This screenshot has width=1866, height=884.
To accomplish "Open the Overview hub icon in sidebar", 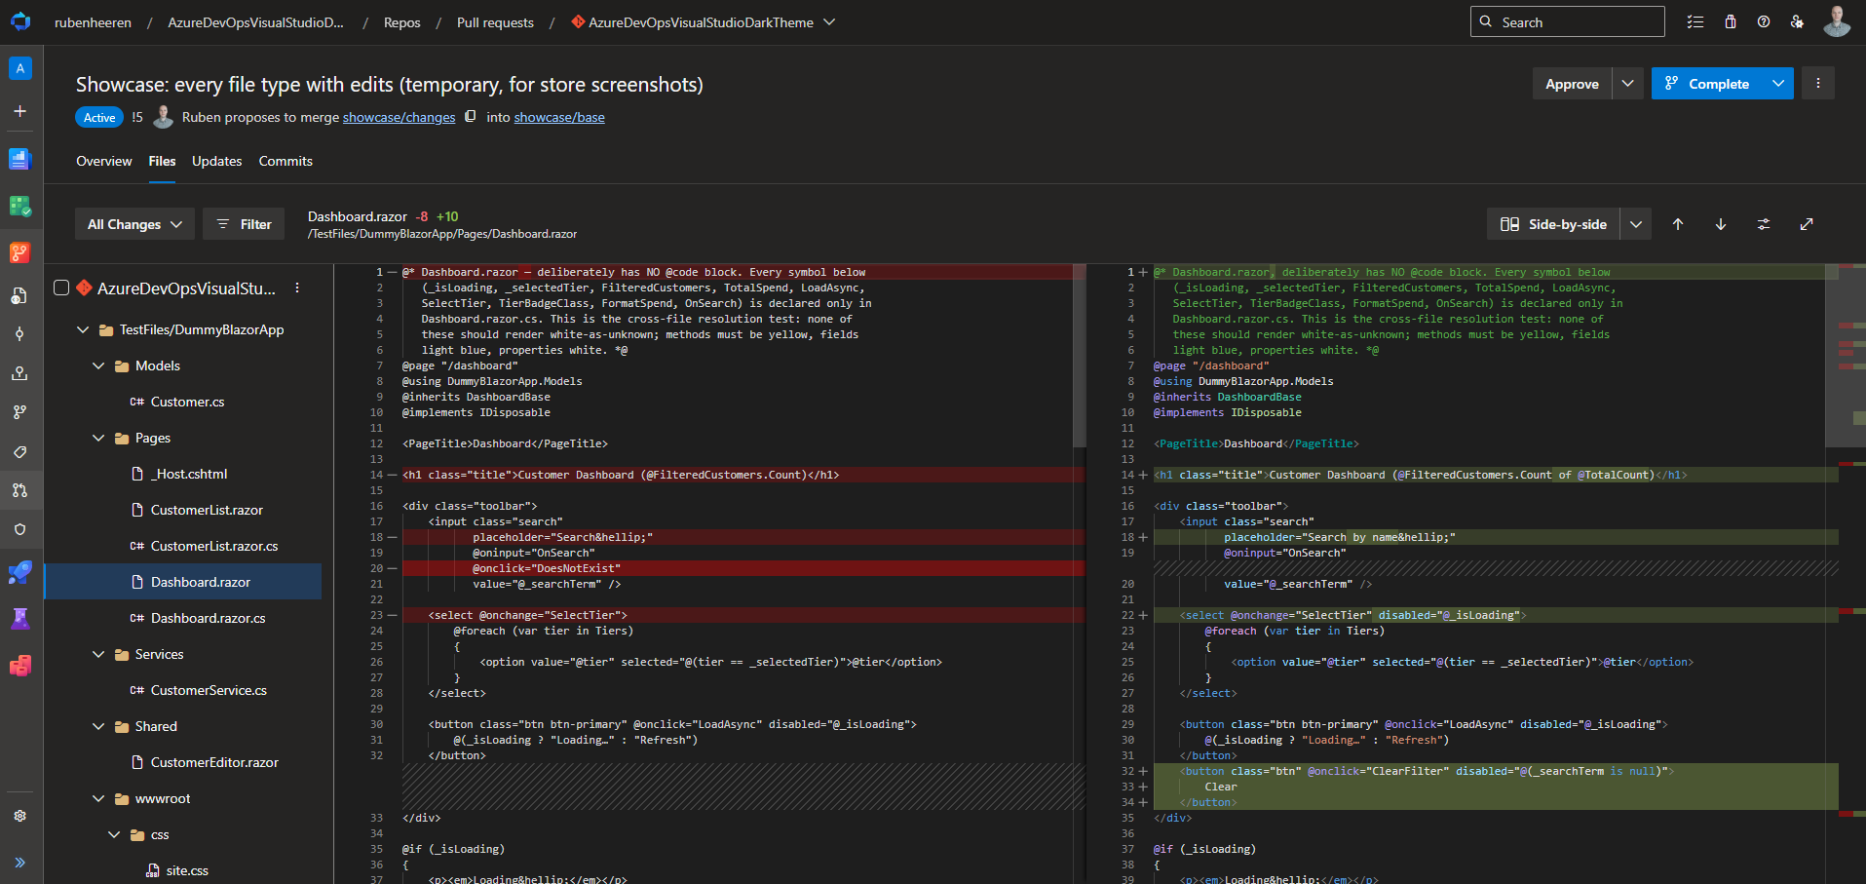I will 20,159.
